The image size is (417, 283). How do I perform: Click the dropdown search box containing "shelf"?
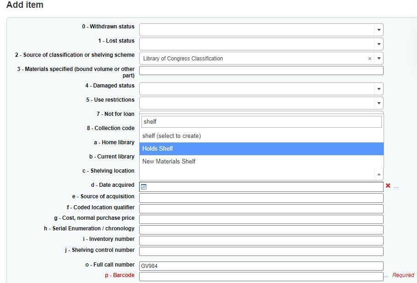261,122
